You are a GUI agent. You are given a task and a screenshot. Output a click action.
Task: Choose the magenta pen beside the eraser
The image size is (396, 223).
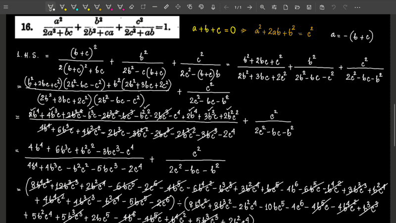click(121, 7)
